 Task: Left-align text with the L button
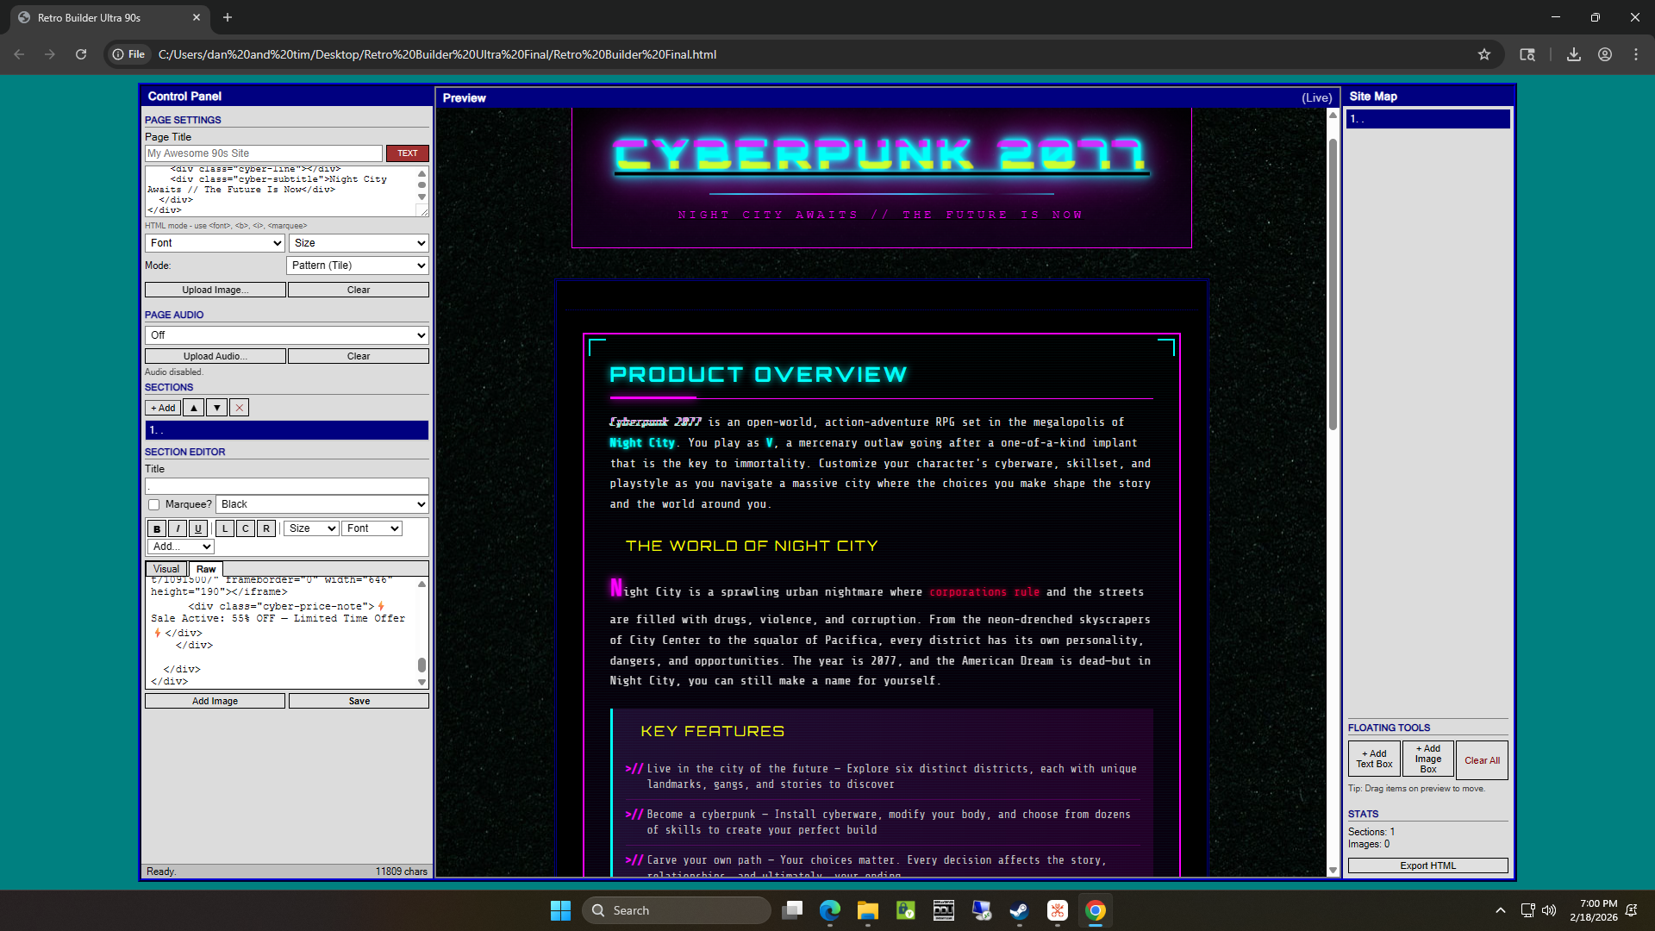(225, 528)
